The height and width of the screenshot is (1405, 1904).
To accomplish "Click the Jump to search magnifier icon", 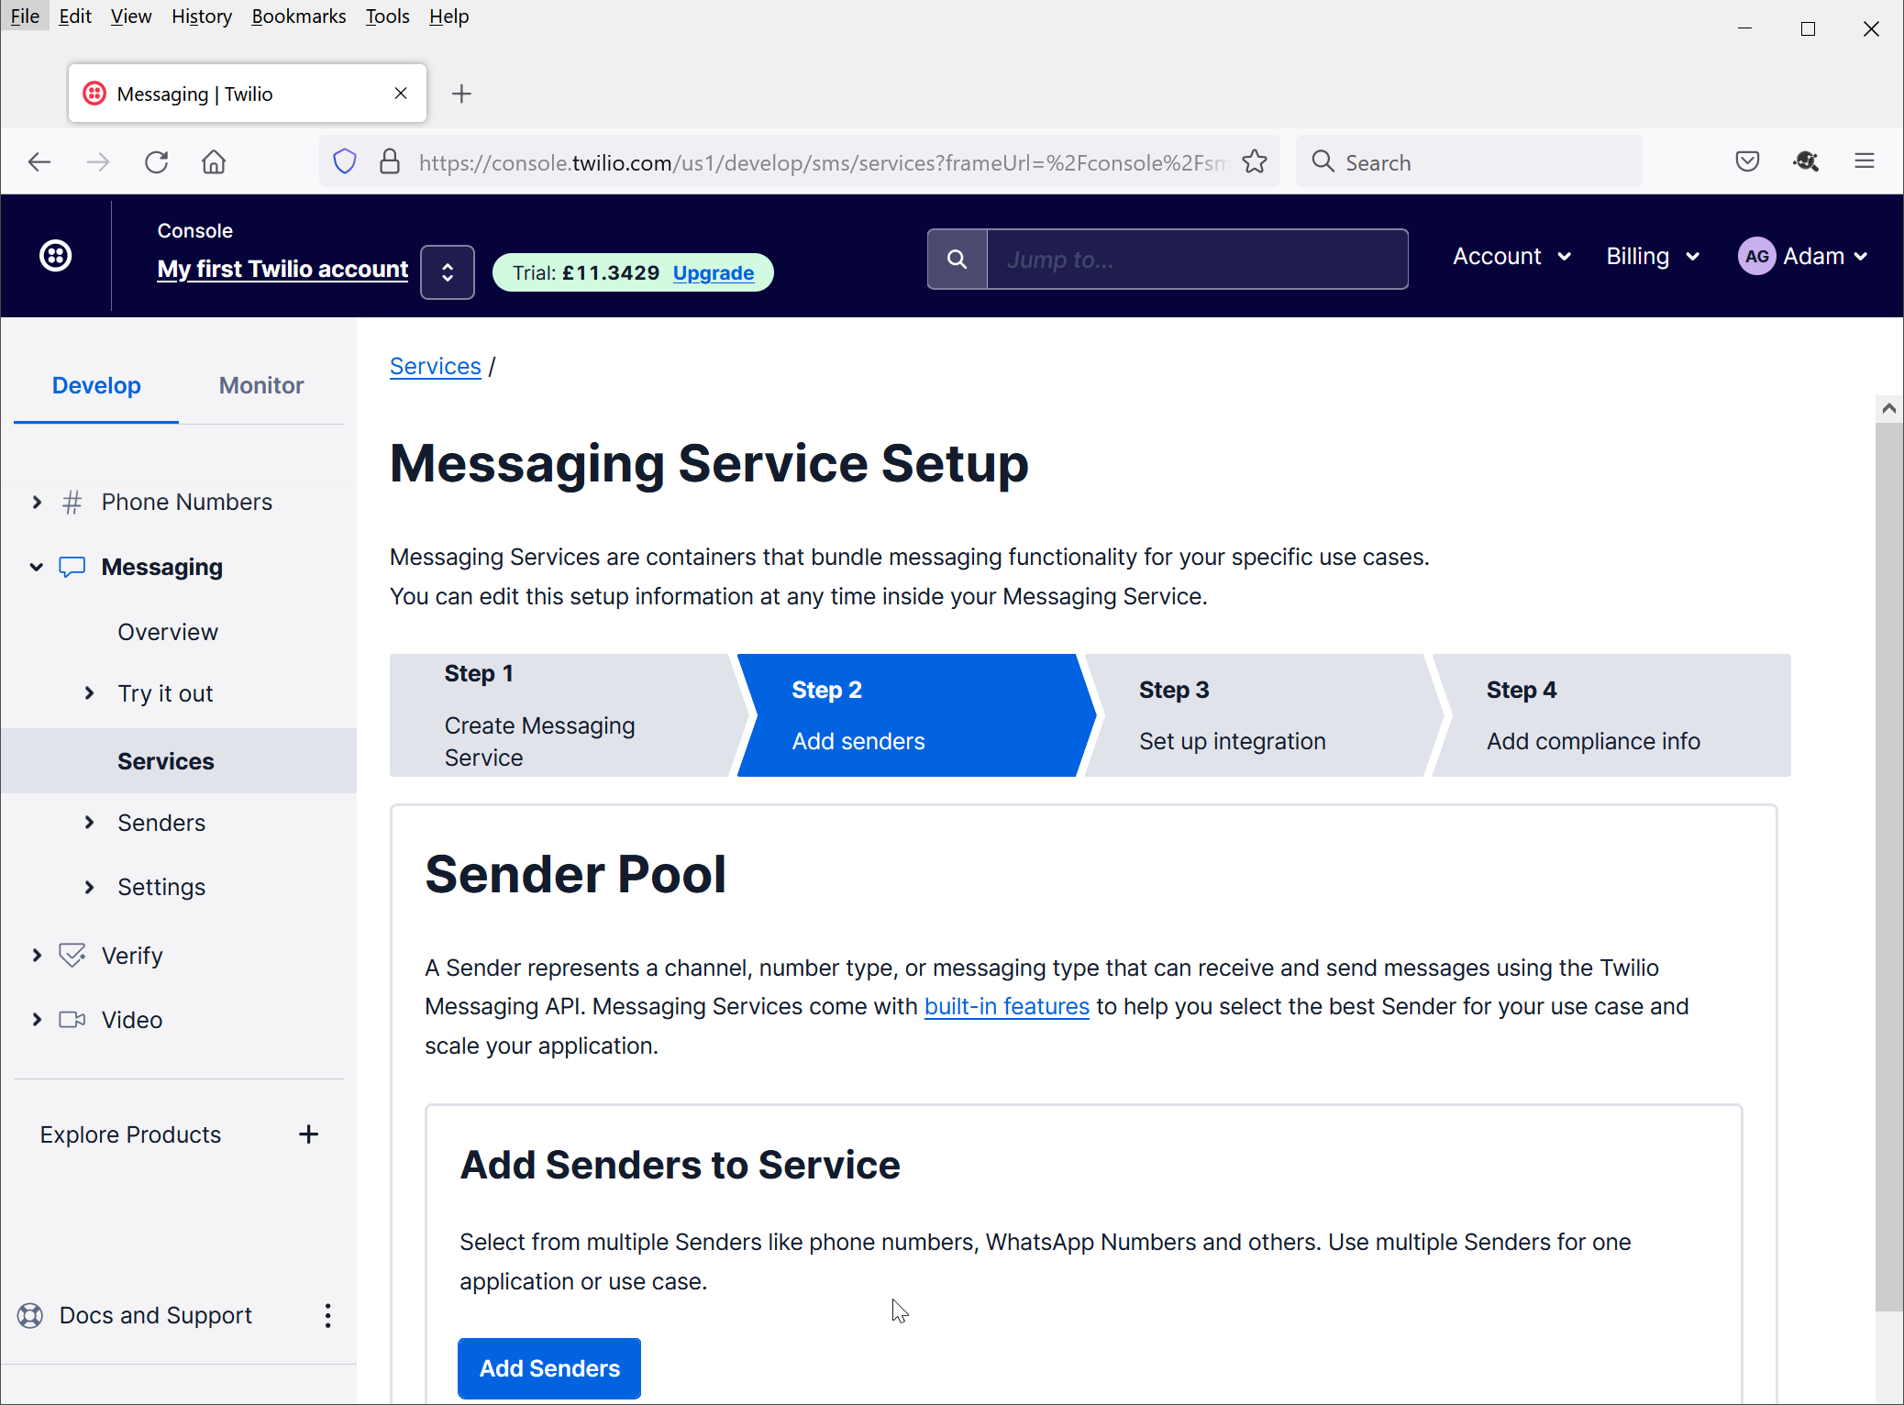I will (957, 260).
